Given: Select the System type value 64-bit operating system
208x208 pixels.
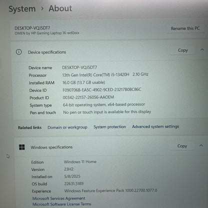Looking at the screenshot, I should [x=104, y=104].
